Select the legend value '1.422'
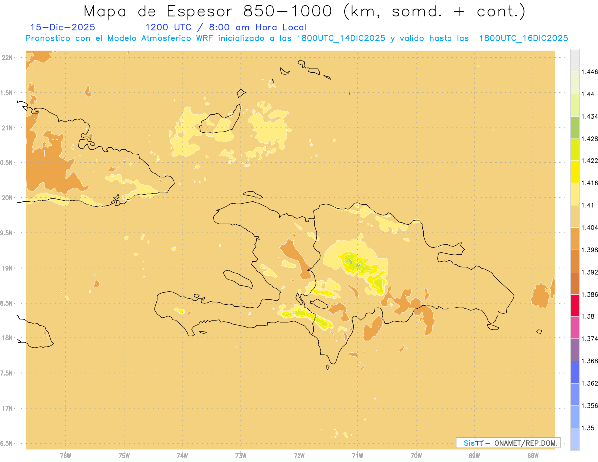This screenshot has width=598, height=462. tap(589, 160)
